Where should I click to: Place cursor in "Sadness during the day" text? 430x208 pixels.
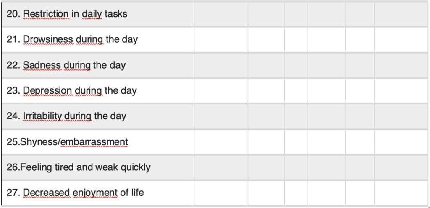click(x=66, y=65)
